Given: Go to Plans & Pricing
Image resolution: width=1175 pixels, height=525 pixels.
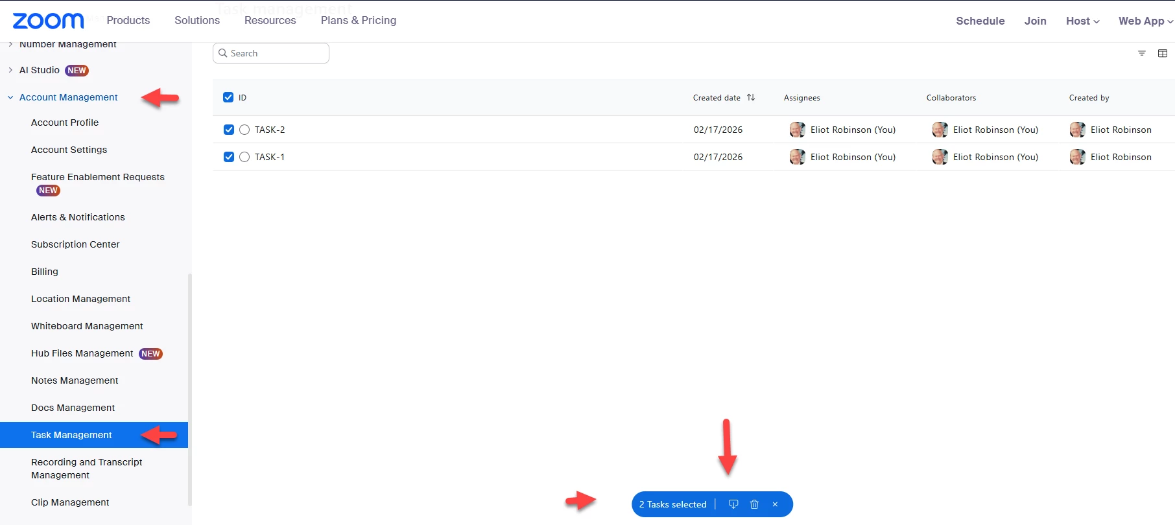Looking at the screenshot, I should click(x=359, y=20).
